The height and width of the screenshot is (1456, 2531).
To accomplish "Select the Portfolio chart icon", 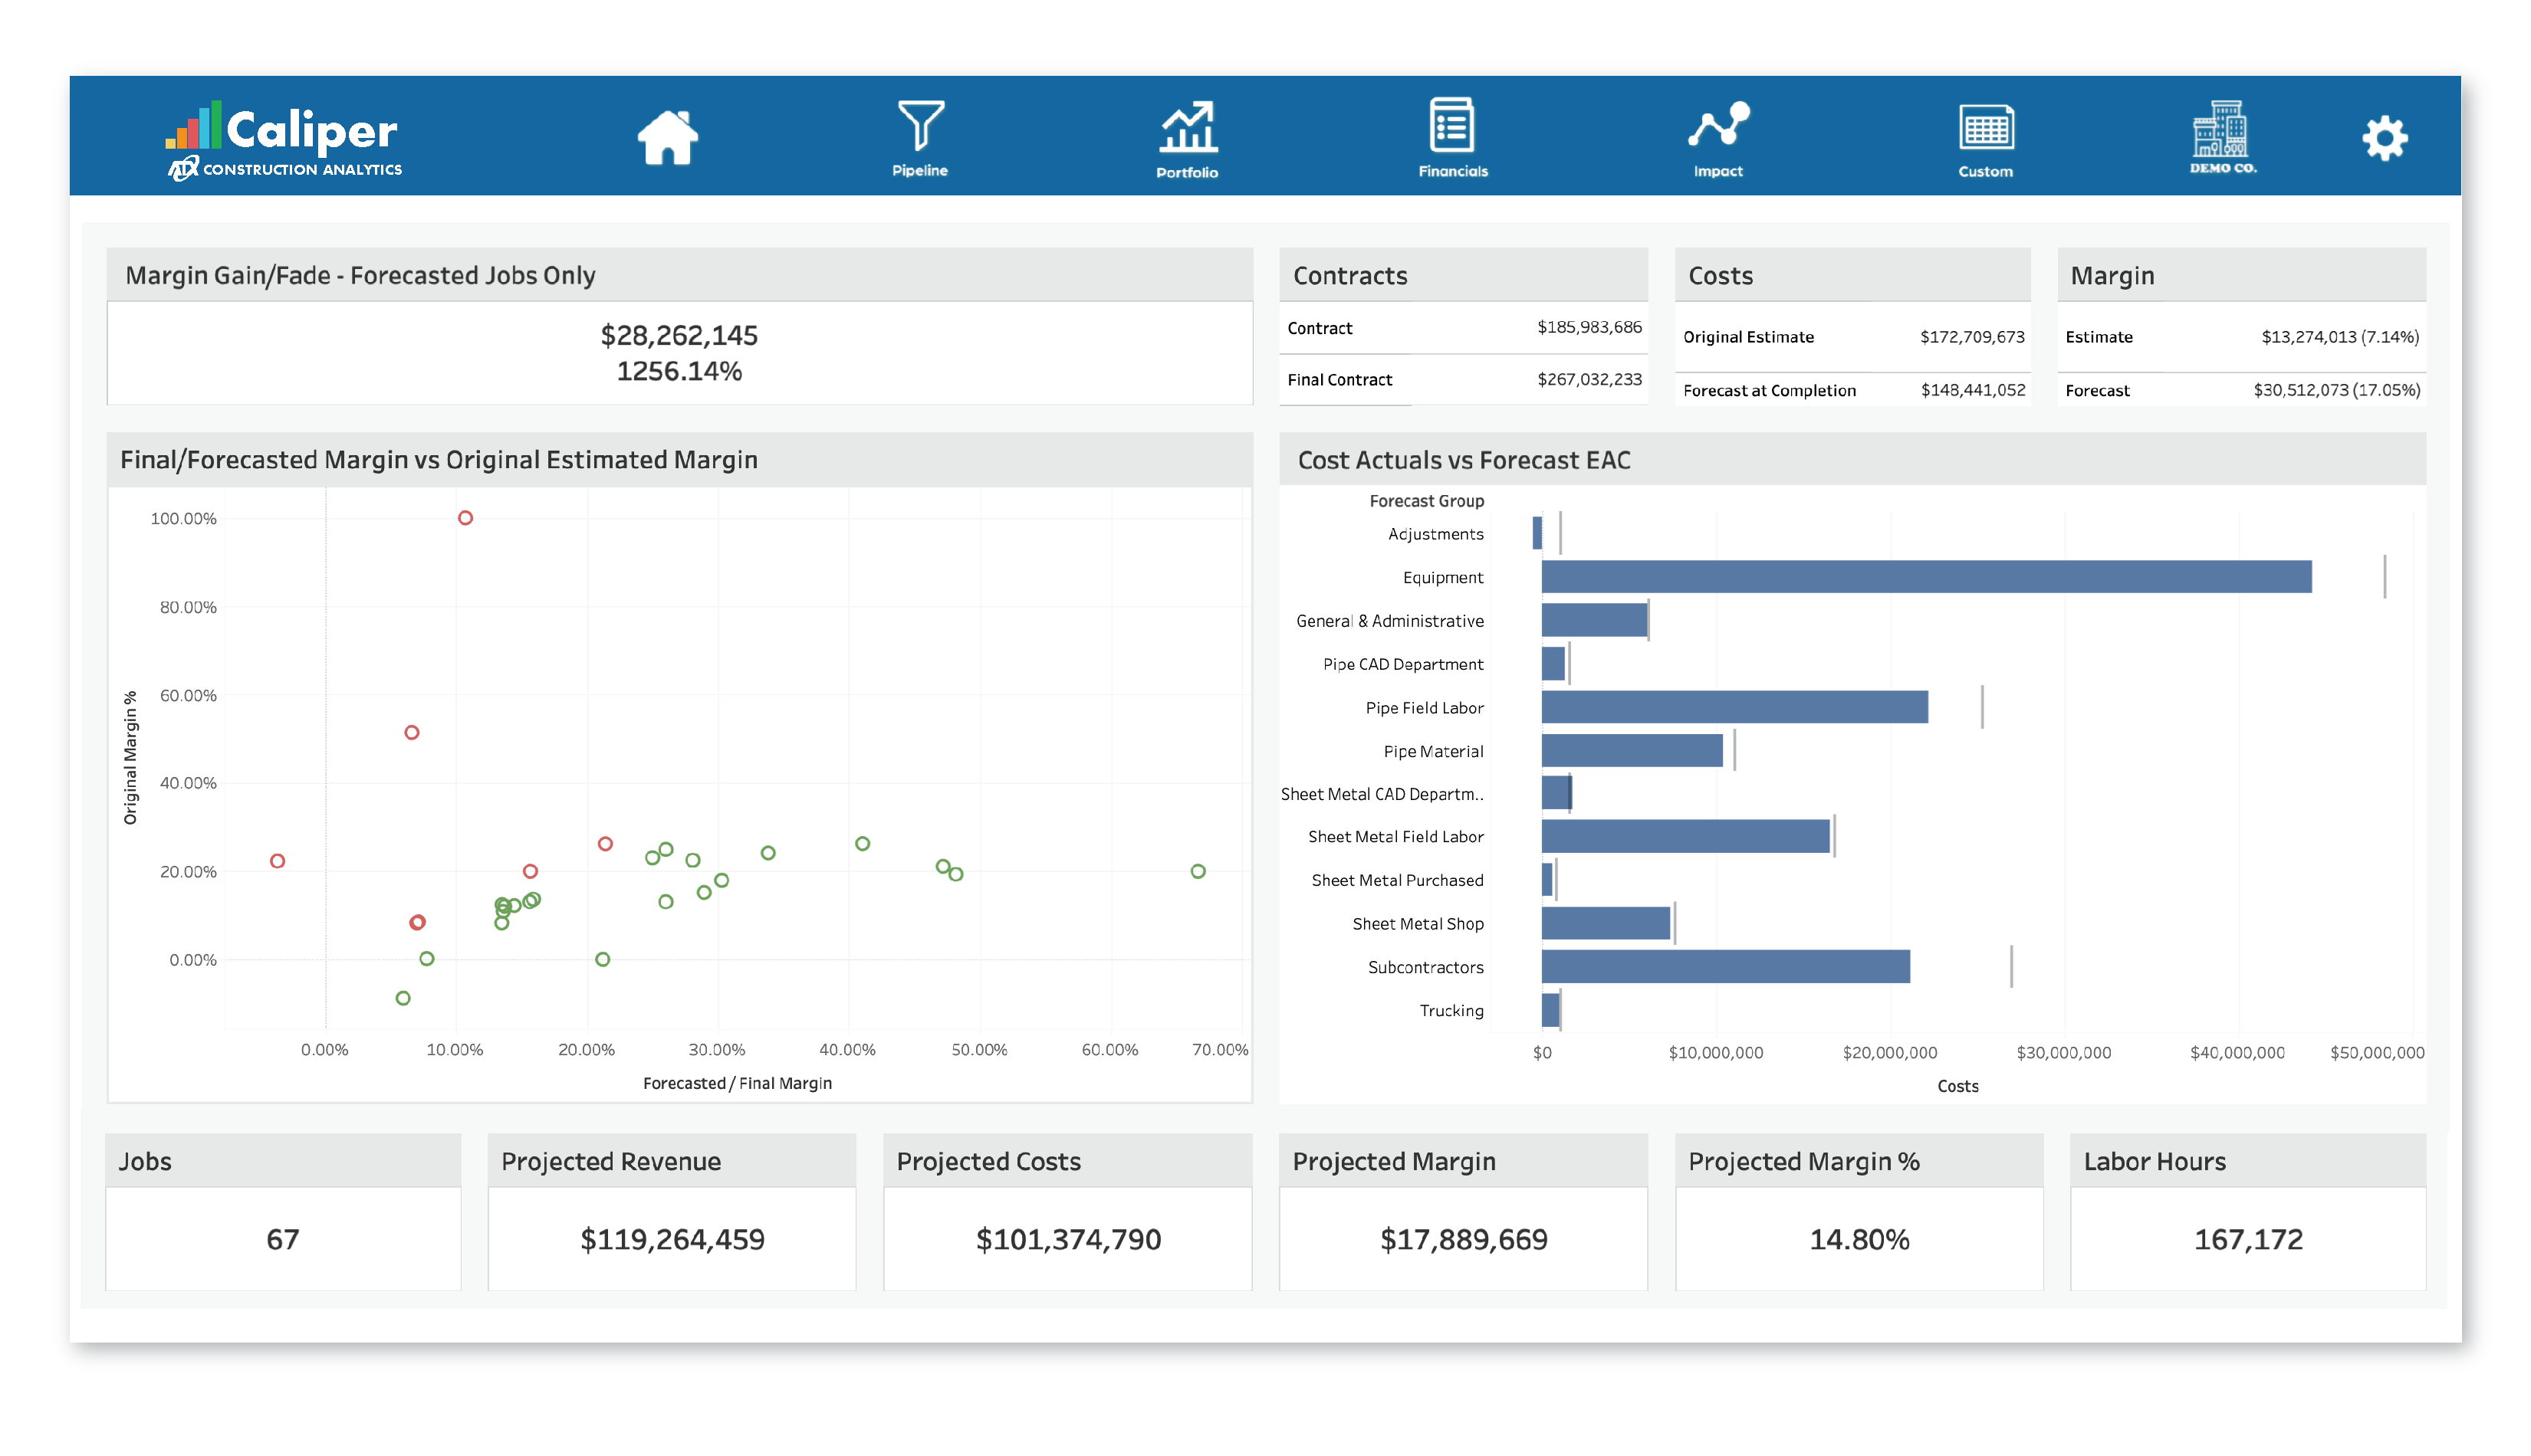I will 1188,130.
